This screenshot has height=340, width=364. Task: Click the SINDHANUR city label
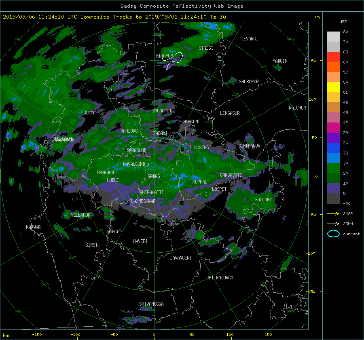coord(249,146)
